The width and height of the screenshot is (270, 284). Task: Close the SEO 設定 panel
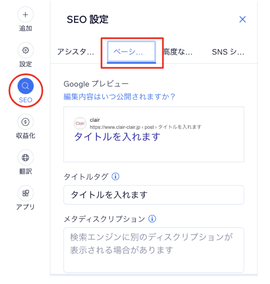242,19
